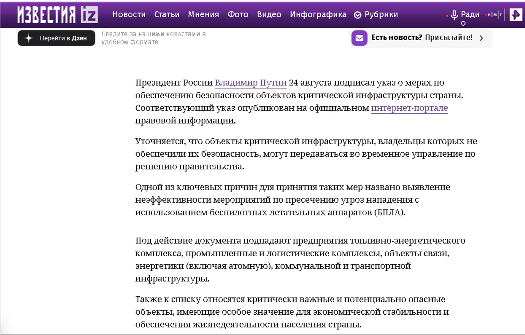Open the Фото section
Viewport: 525px width, 335px height.
238,14
